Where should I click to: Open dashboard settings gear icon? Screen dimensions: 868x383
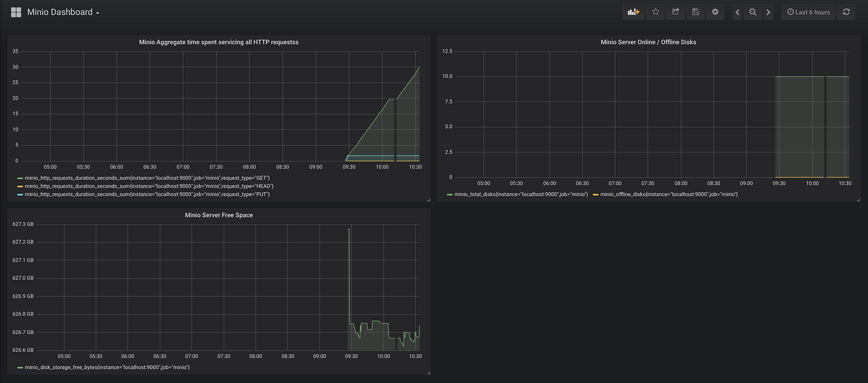tap(715, 12)
